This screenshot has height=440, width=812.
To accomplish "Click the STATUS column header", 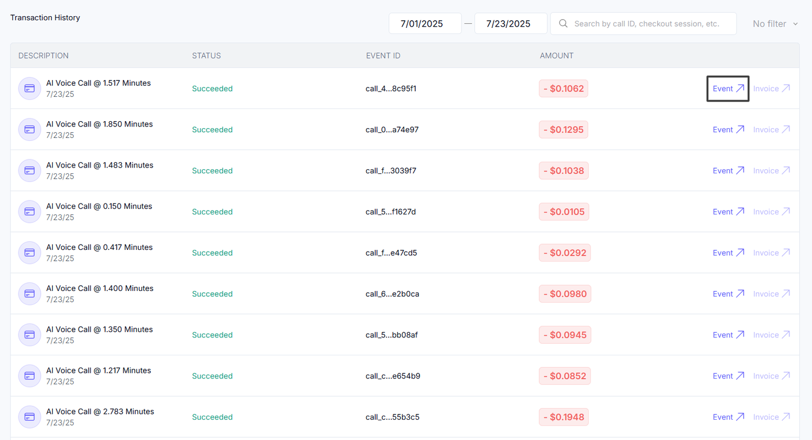I will pyautogui.click(x=206, y=56).
